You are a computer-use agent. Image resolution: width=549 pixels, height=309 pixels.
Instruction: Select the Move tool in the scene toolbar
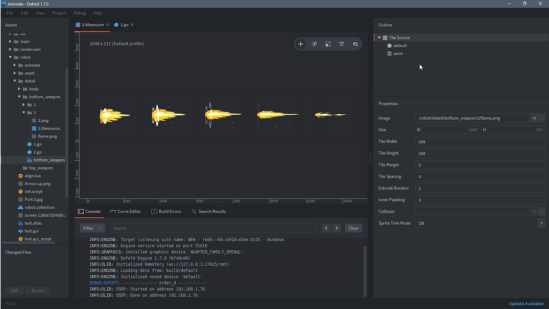pos(301,44)
